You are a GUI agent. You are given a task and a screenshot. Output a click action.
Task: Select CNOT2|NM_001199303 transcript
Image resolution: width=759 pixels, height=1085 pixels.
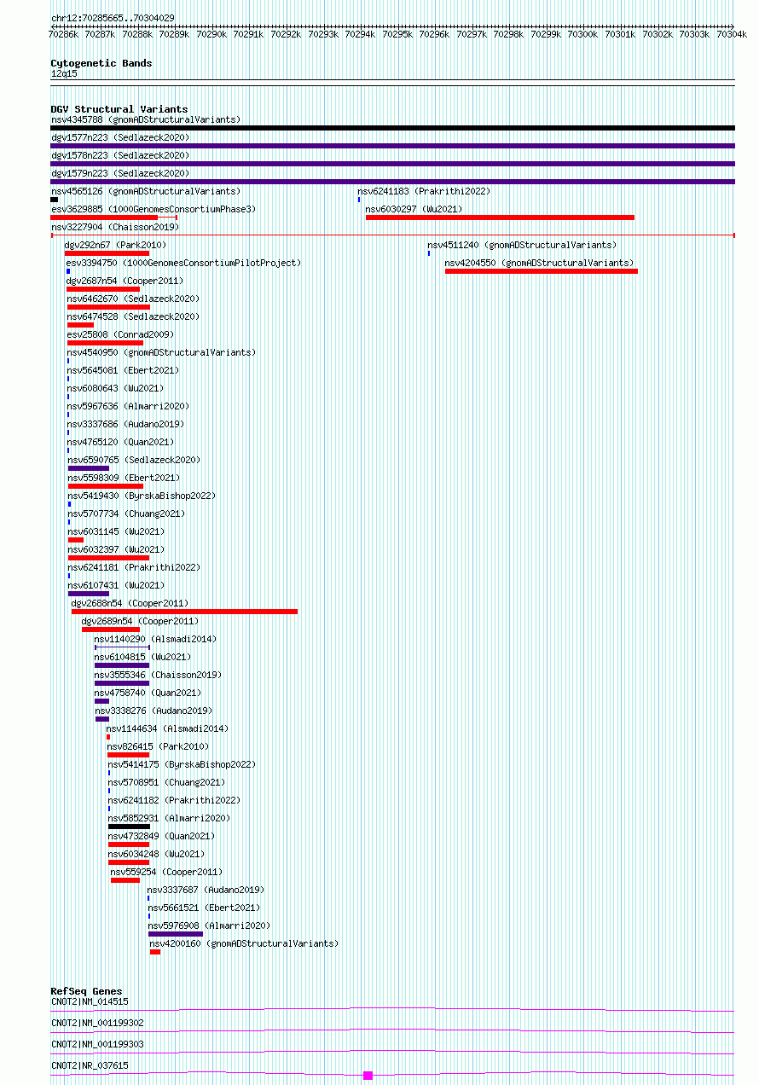pos(97,1044)
